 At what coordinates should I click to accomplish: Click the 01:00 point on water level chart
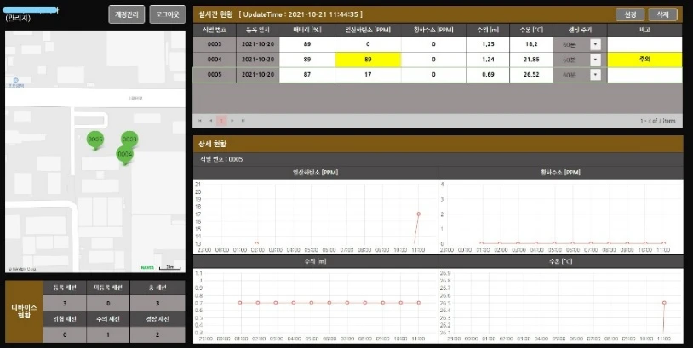point(240,303)
